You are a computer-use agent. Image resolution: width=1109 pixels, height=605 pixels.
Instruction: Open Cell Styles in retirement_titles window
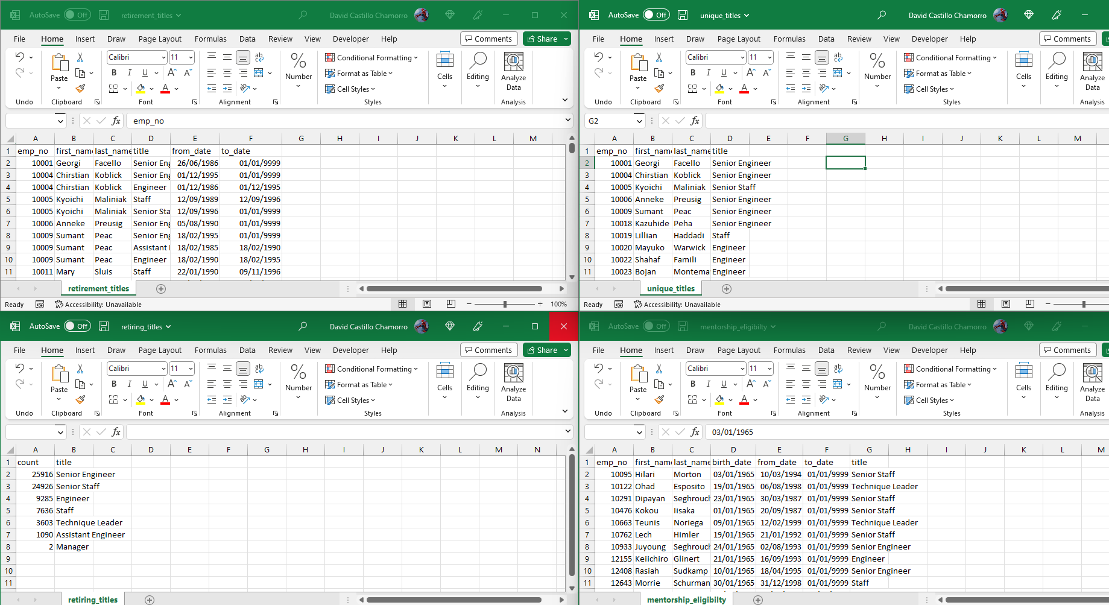pos(350,89)
